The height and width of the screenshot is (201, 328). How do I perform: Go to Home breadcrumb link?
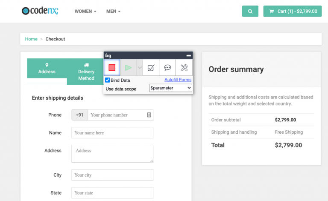pos(31,39)
